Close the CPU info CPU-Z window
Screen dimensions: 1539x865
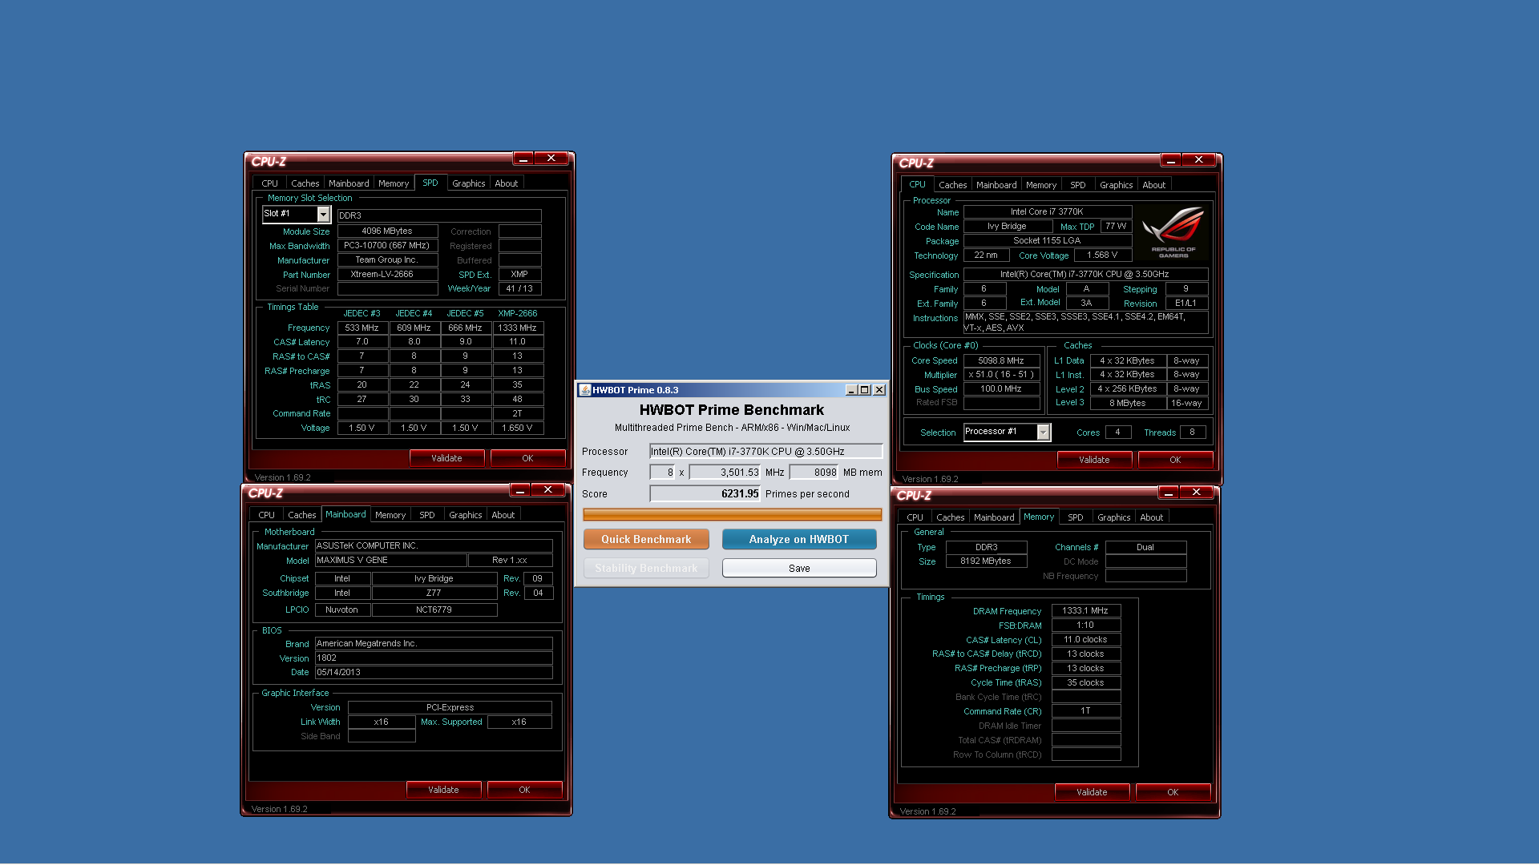[x=1199, y=160]
